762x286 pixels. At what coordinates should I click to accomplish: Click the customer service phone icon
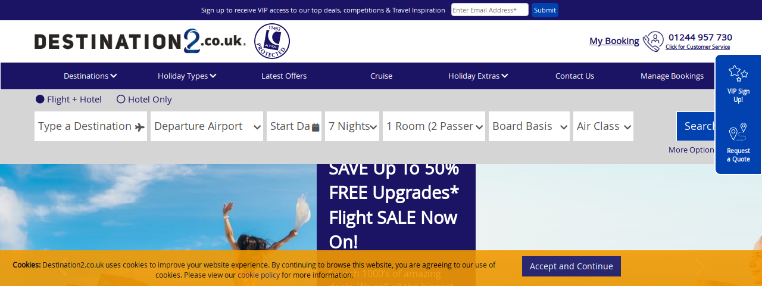pos(653,41)
